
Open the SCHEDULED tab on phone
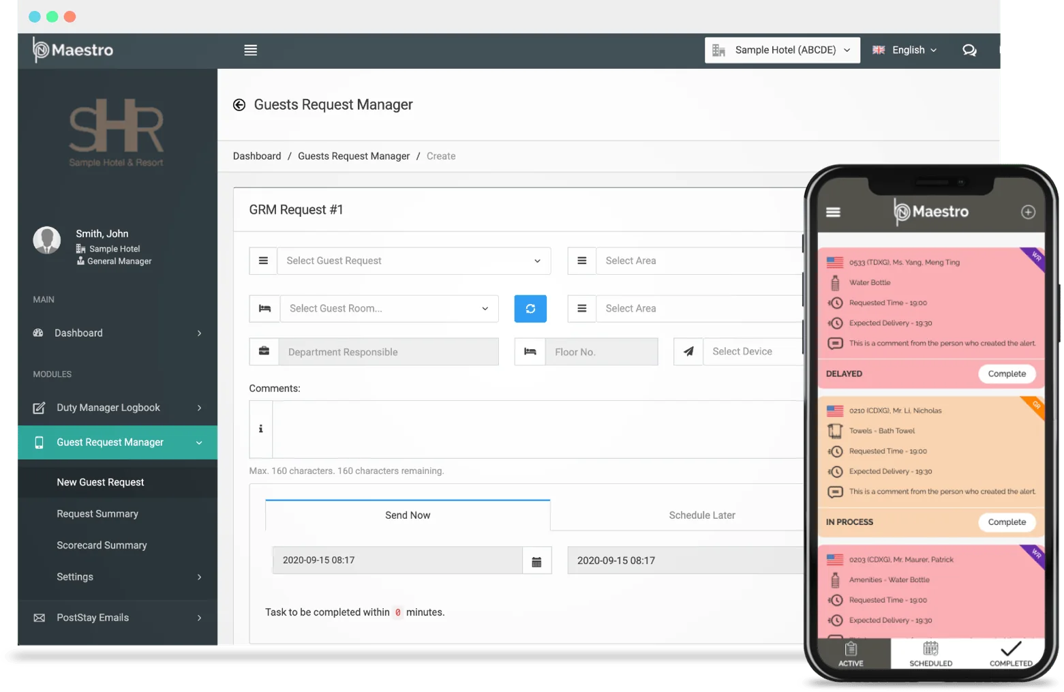pyautogui.click(x=930, y=654)
